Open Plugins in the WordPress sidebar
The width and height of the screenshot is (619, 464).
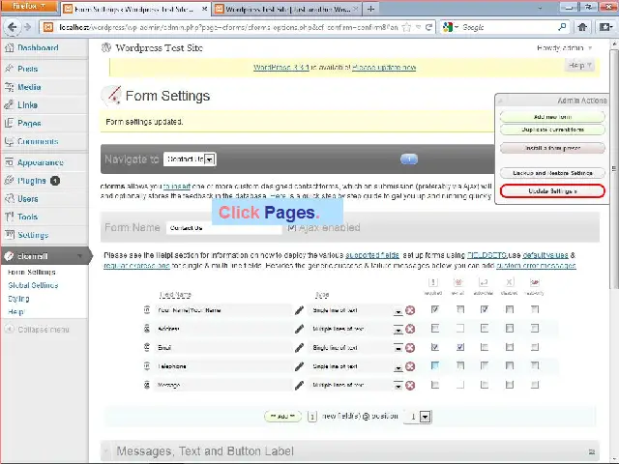(x=31, y=181)
